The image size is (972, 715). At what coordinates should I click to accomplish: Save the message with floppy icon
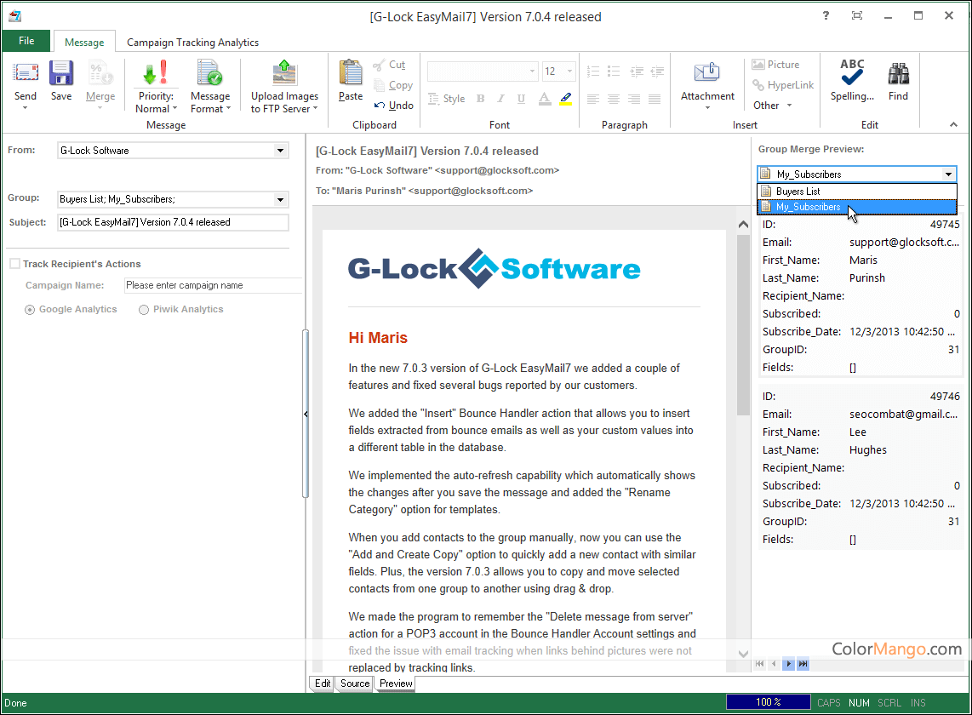coord(61,74)
